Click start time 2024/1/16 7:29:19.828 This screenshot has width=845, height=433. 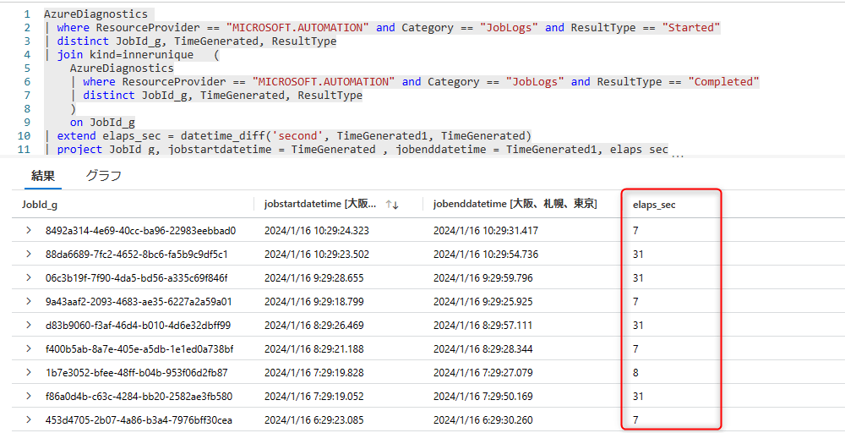[x=314, y=373]
